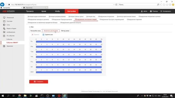Screen dimensions: 175x98
Task: Click the browser search input field
Action: pyautogui.click(x=138, y=5)
